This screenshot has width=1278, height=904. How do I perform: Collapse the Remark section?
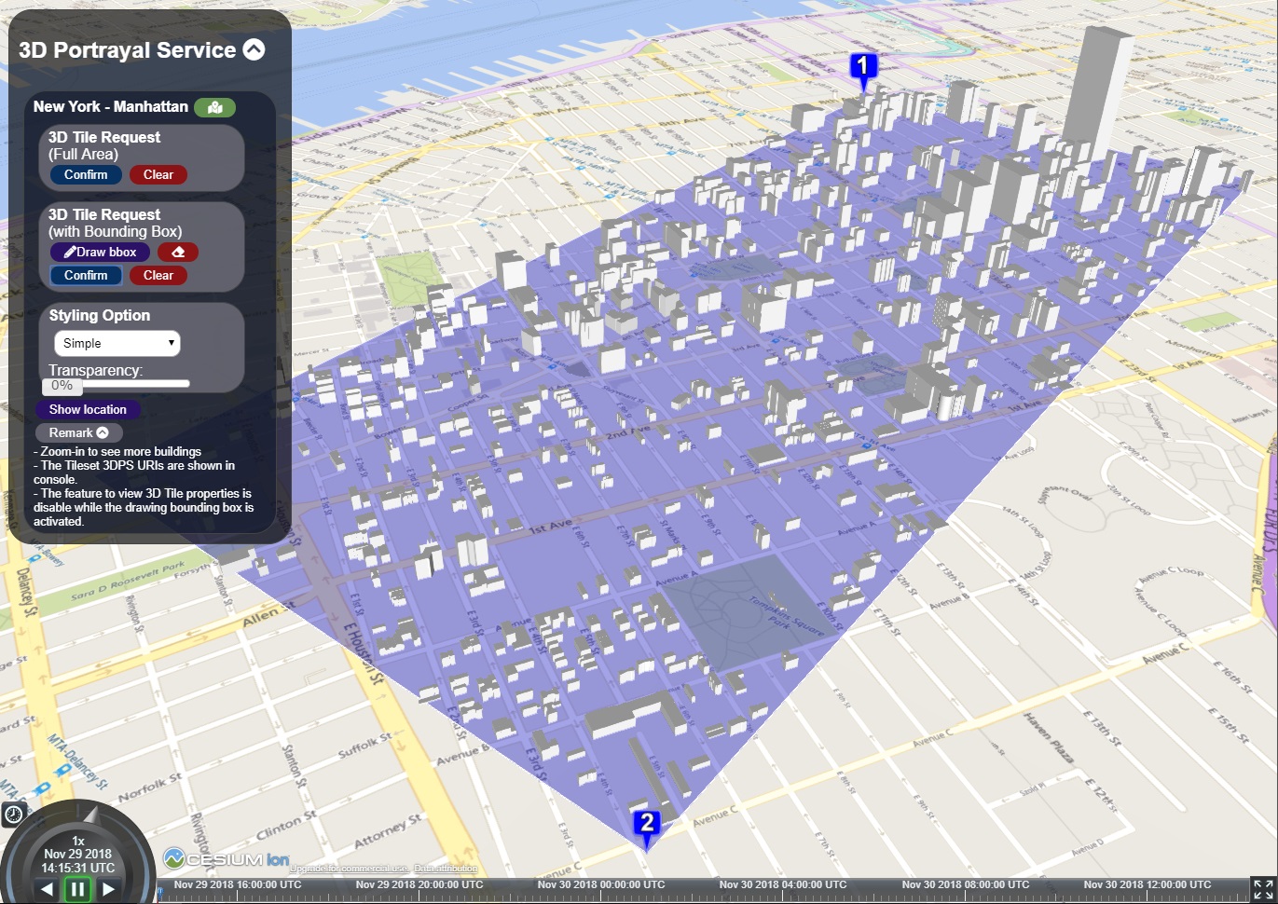tap(79, 432)
